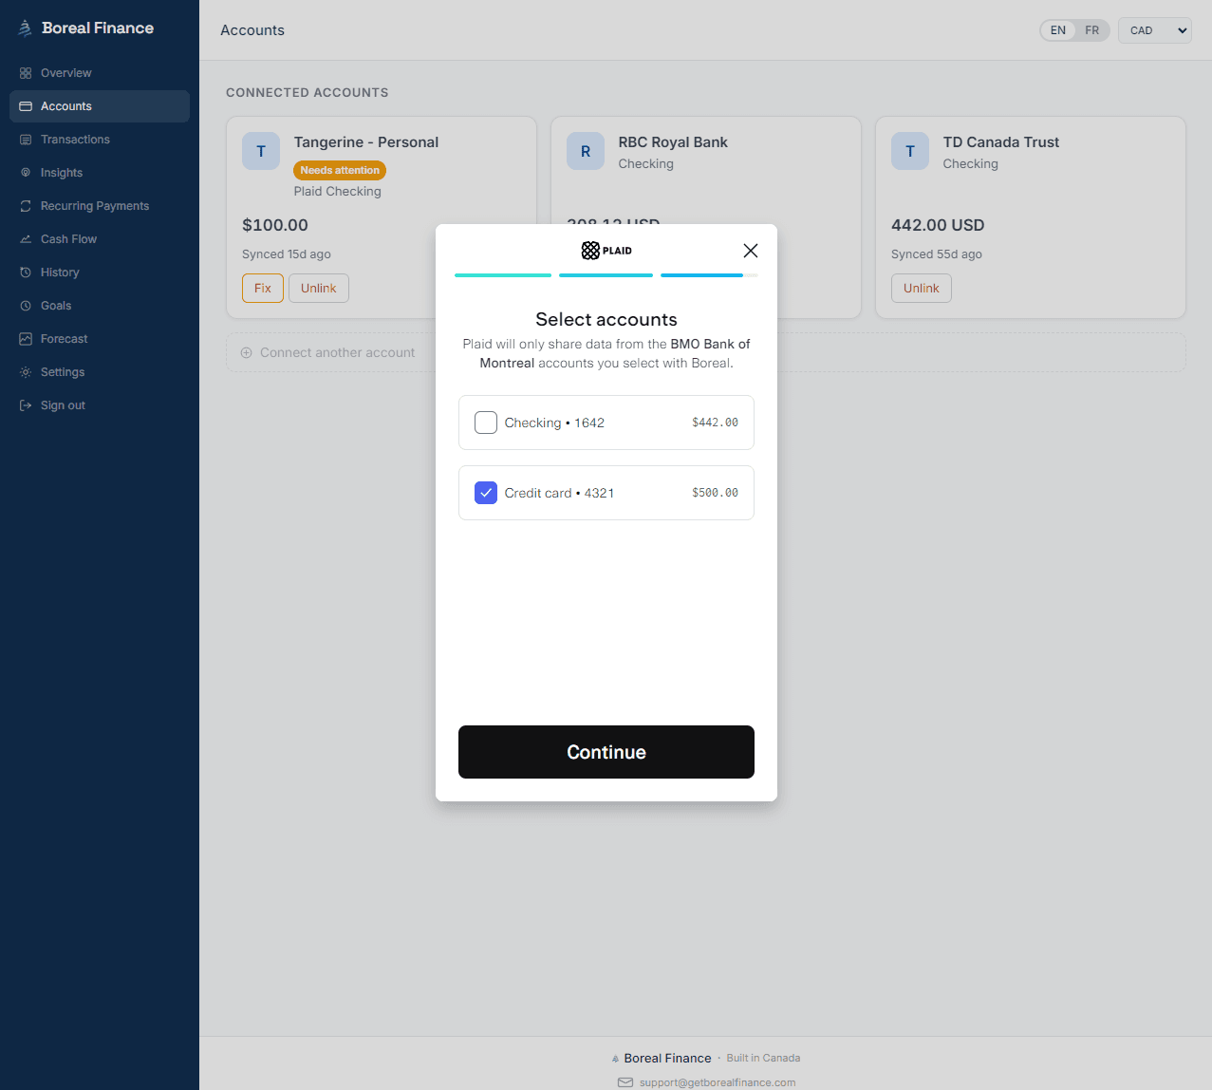Click the Cash Flow chart icon
Viewport: 1212px width, 1090px height.
(26, 239)
